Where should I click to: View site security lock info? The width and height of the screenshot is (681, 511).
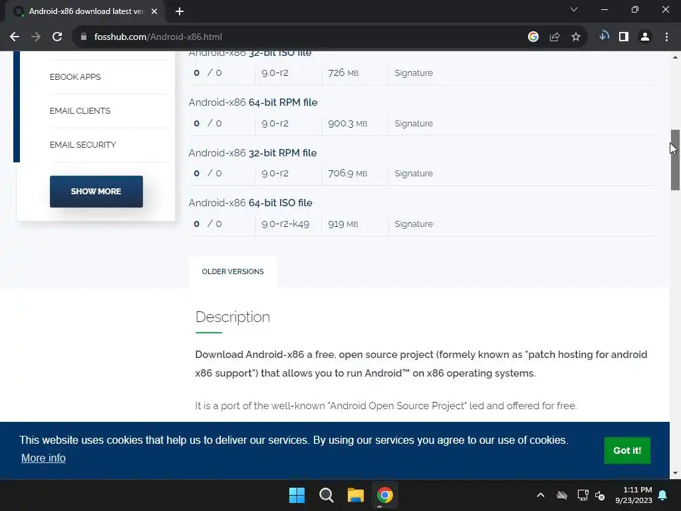[x=84, y=37]
